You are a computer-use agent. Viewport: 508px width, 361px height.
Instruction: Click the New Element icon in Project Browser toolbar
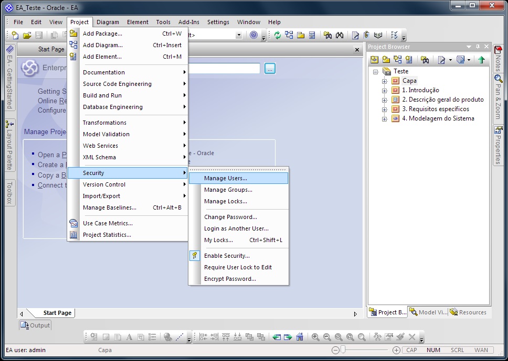pos(409,60)
